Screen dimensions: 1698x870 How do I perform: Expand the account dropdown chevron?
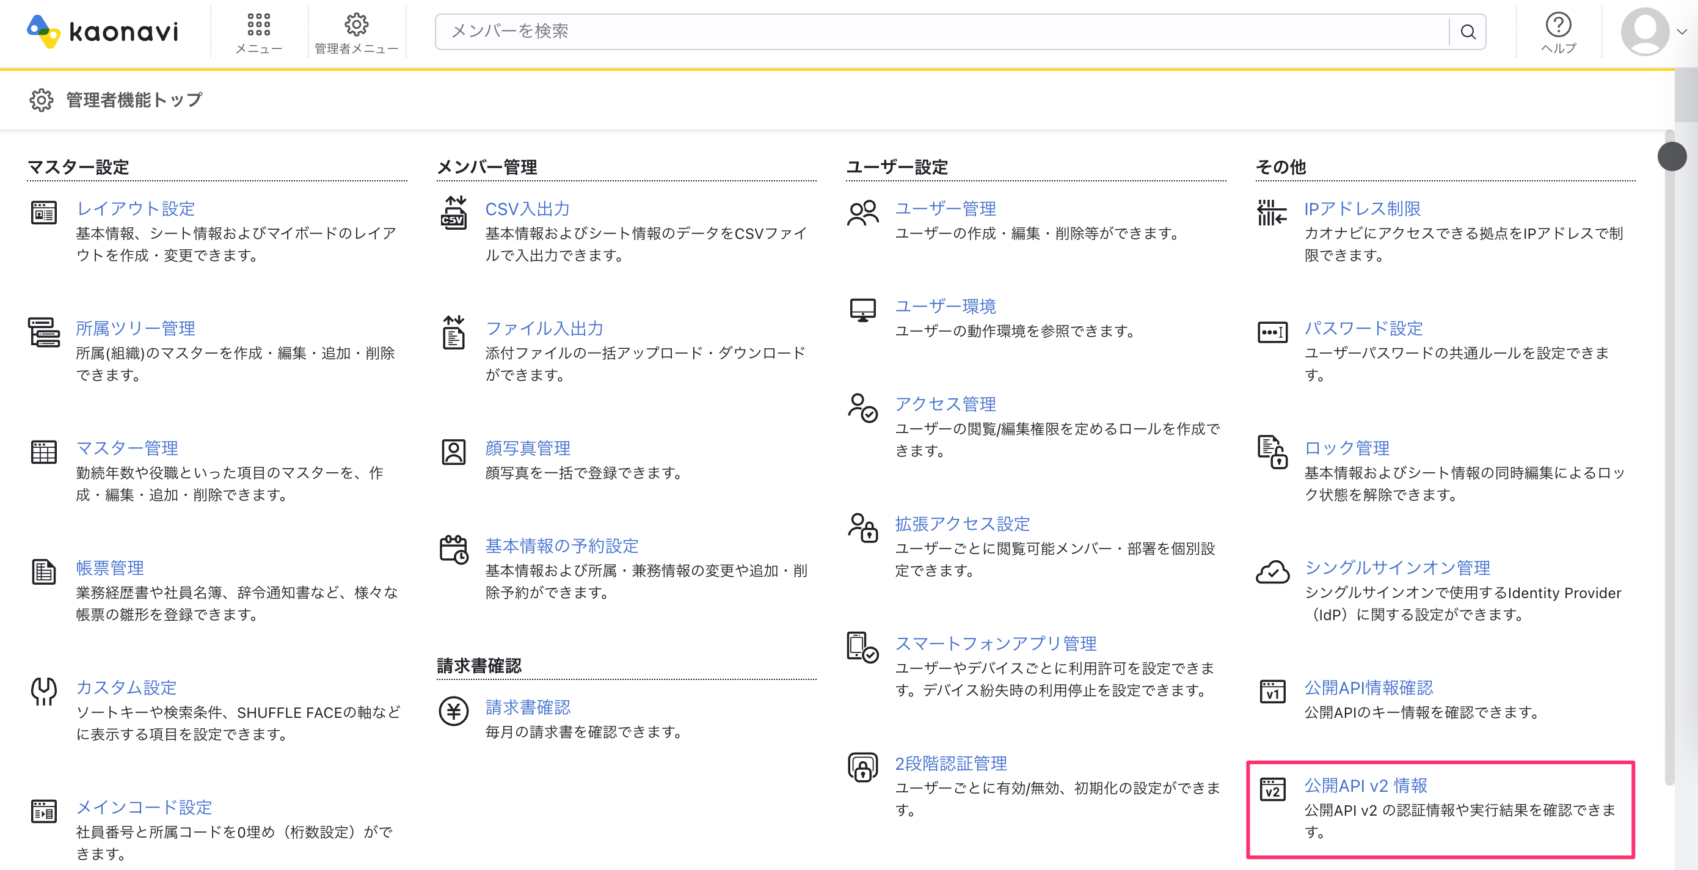(1682, 32)
